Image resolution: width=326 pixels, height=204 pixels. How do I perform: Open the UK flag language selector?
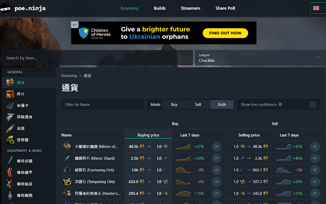[x=318, y=8]
